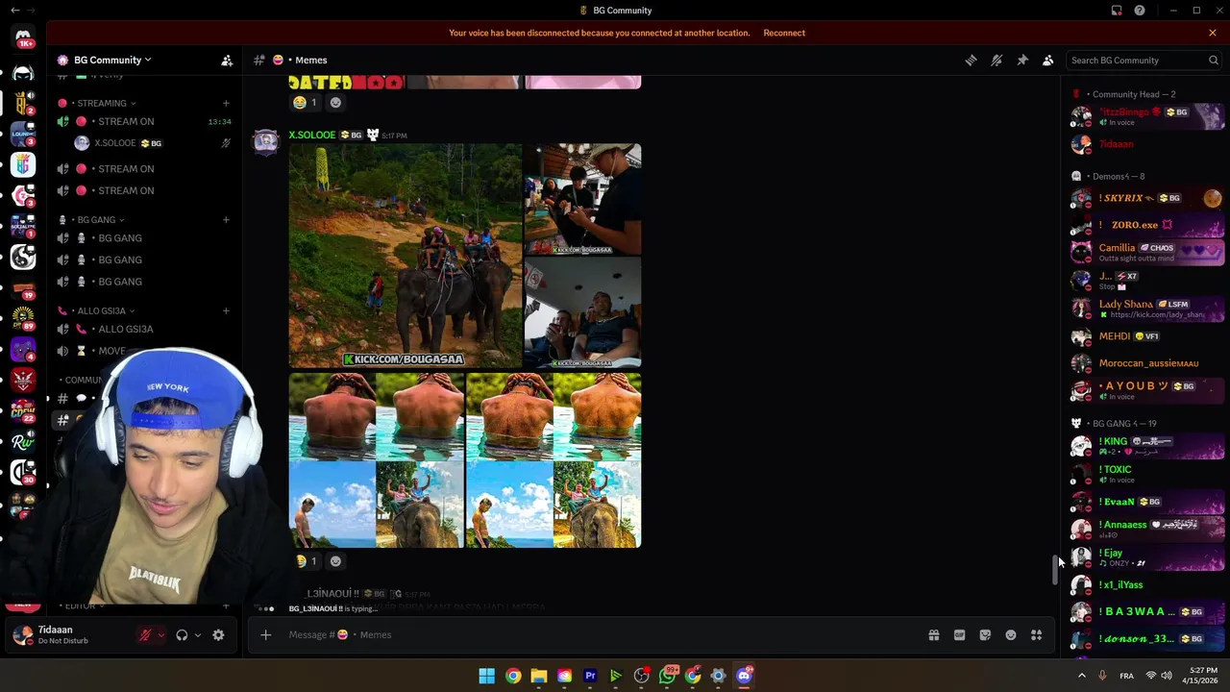Image resolution: width=1230 pixels, height=692 pixels.
Task: Toggle headphone deafen in user panel
Action: pyautogui.click(x=182, y=634)
